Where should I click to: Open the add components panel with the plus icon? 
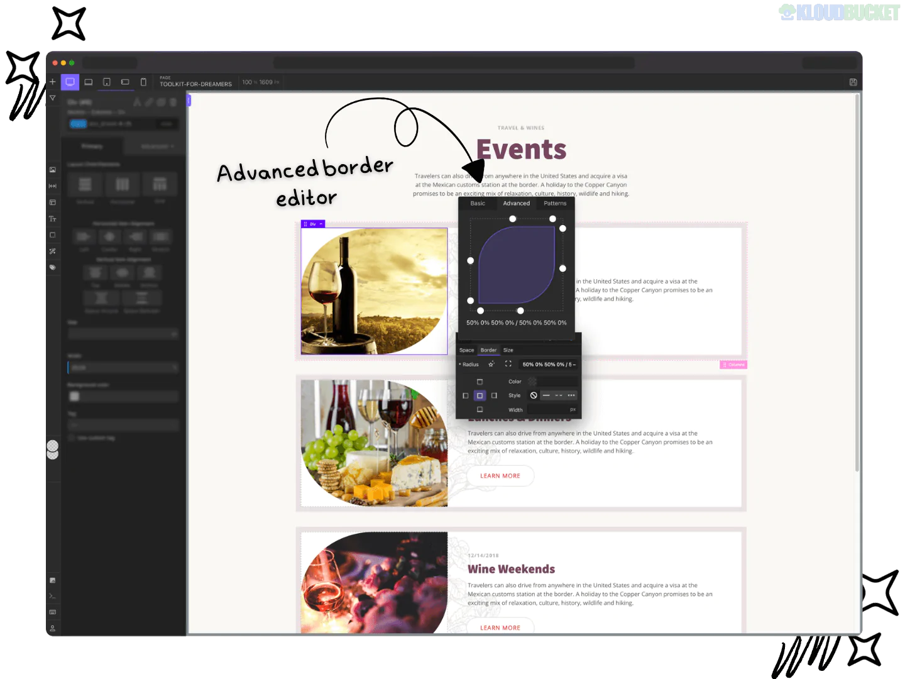point(53,82)
